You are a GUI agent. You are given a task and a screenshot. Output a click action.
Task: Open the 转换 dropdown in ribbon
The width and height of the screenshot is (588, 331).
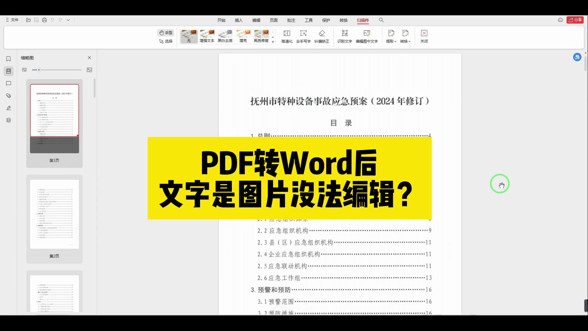(x=405, y=36)
